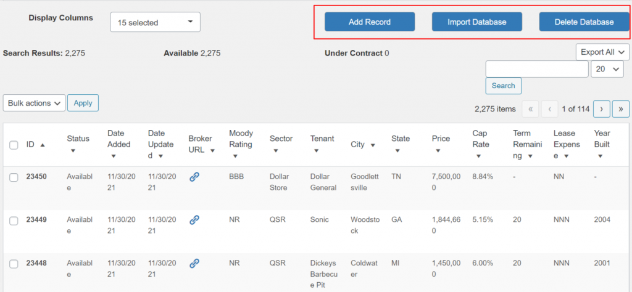Viewport: 632px width, 292px height.
Task: Sort by Lease Expense column arrow
Action: click(x=567, y=156)
